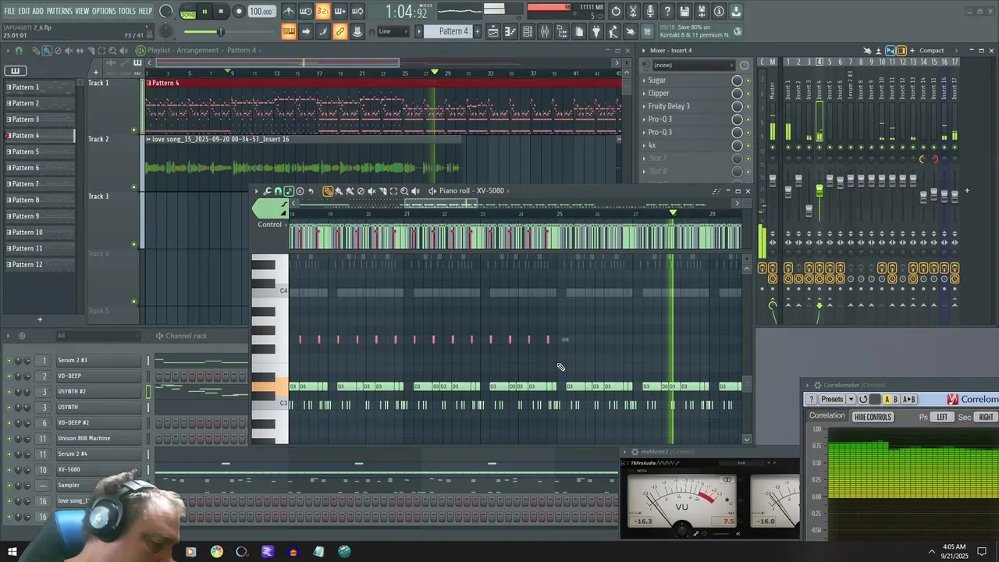Image resolution: width=999 pixels, height=562 pixels.
Task: Mute the Serum 2 #3 channel LED
Action: [x=9, y=361]
